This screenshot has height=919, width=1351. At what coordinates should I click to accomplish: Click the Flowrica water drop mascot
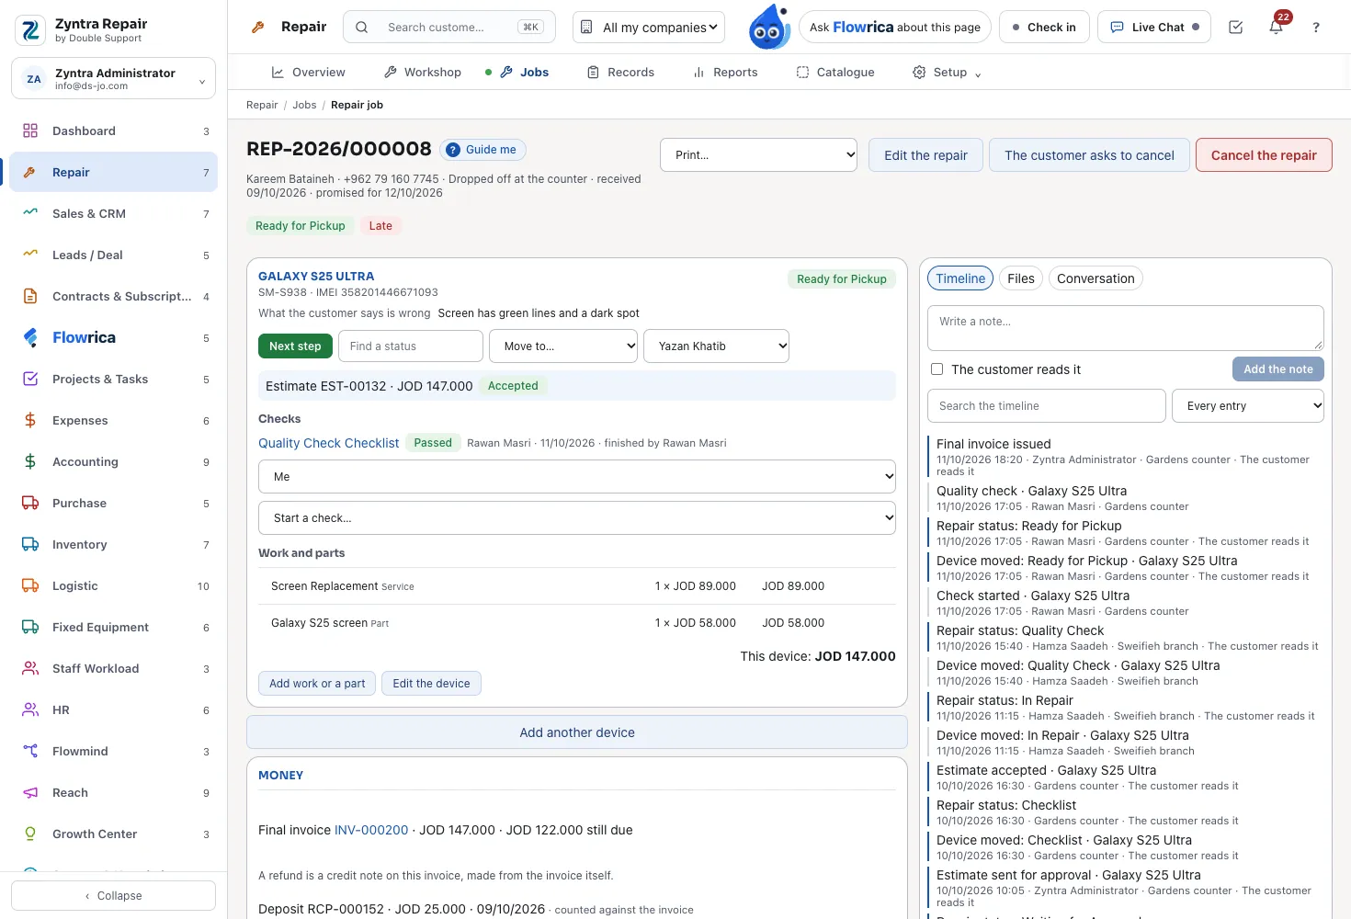[769, 27]
